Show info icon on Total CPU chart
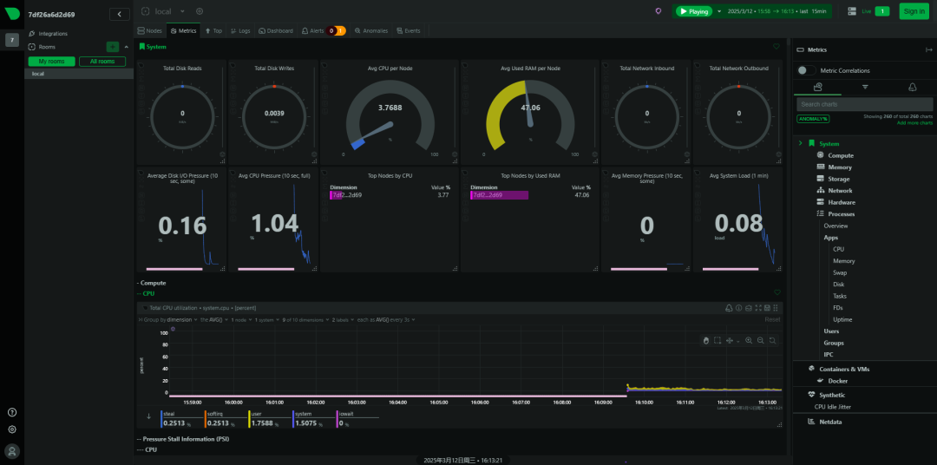 coord(739,308)
